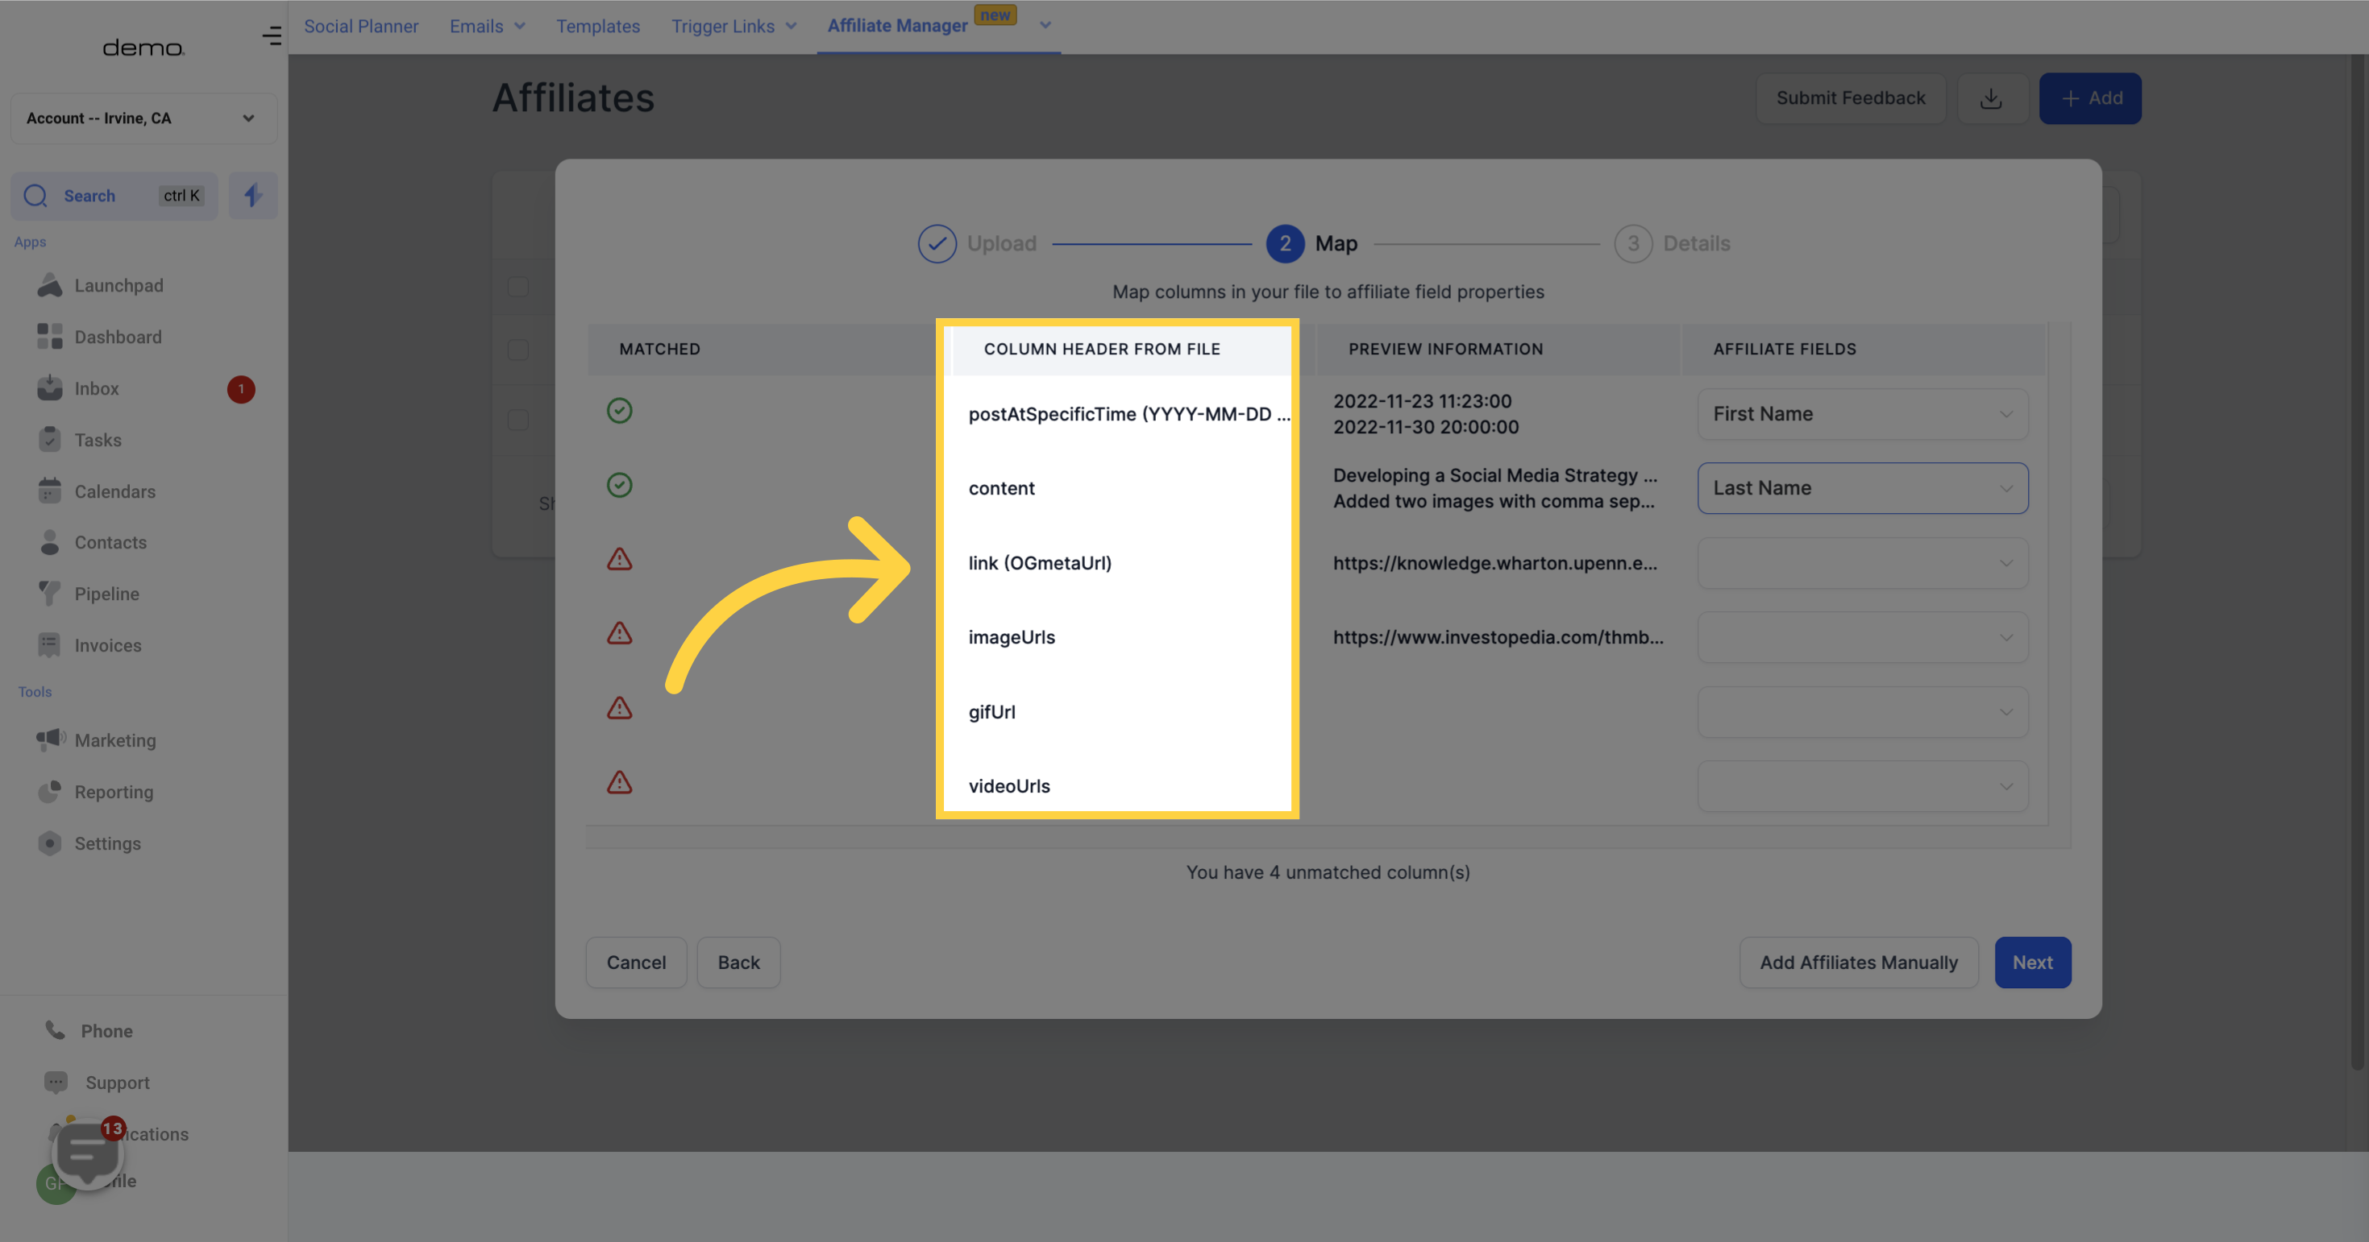Toggle the matched checkmark for postAtSpecificTime row
The height and width of the screenshot is (1242, 2369).
tap(621, 412)
